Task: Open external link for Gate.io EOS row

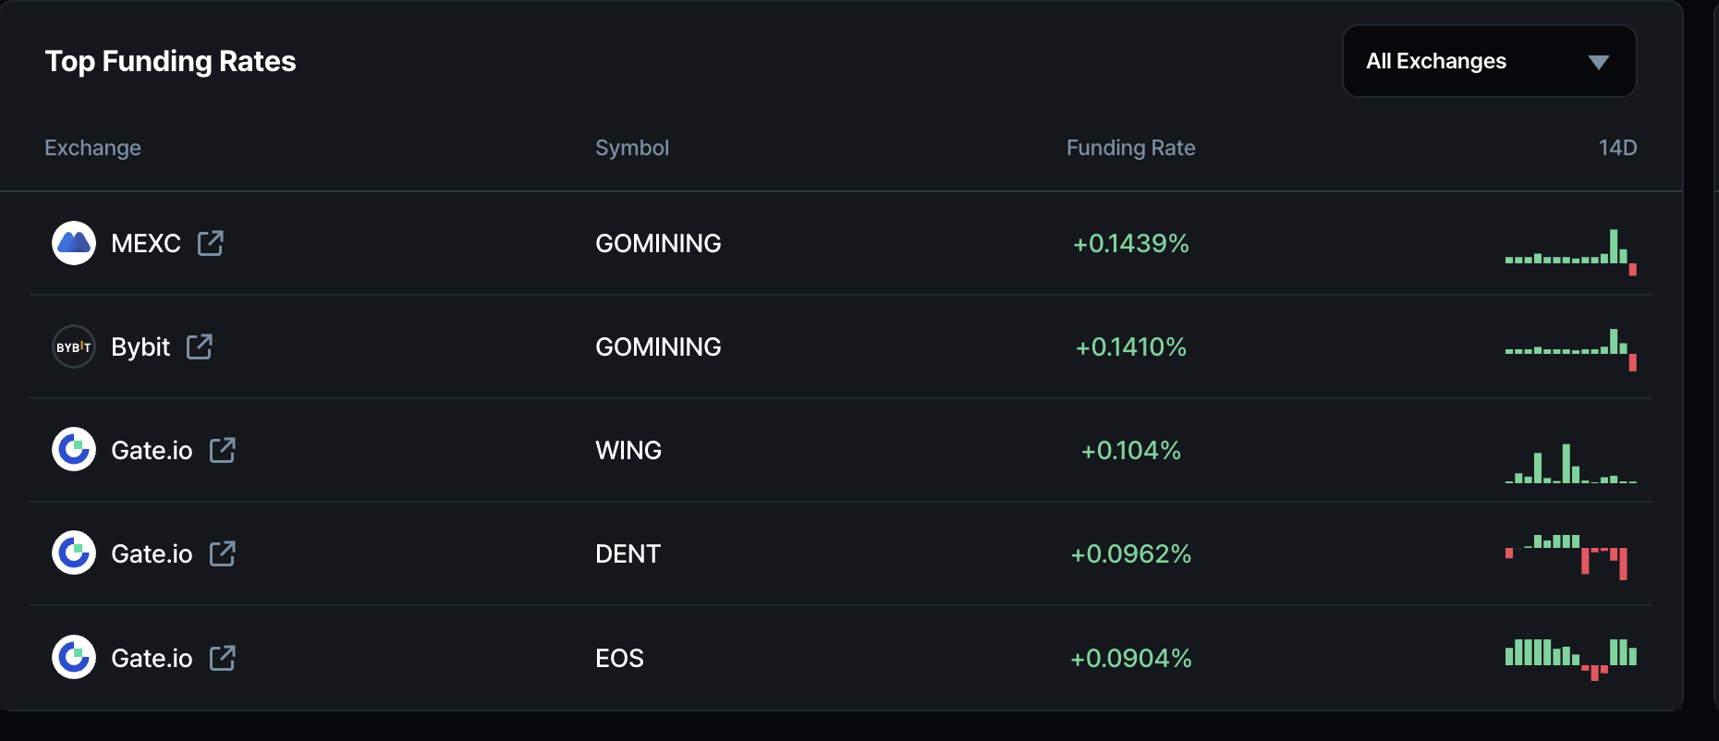Action: (x=223, y=658)
